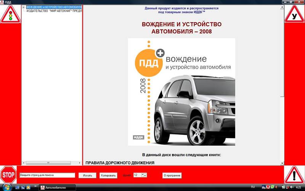
Task: Click the red STOP sign icon
Action: (x=8, y=175)
